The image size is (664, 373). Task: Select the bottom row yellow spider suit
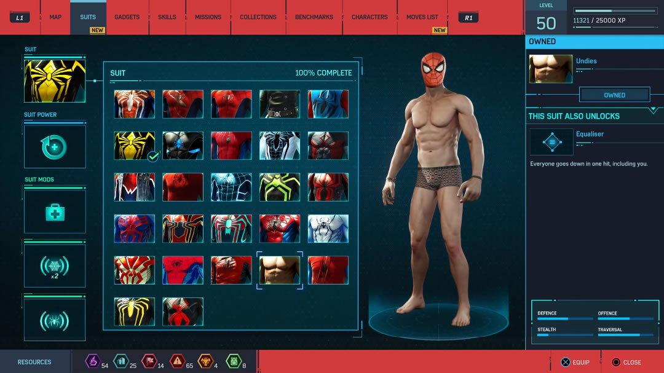[x=134, y=312]
